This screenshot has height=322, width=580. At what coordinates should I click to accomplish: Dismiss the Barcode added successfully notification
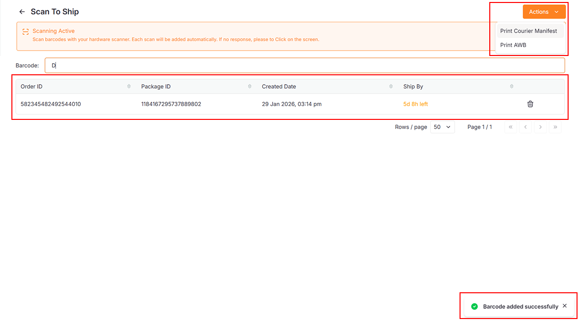click(565, 306)
